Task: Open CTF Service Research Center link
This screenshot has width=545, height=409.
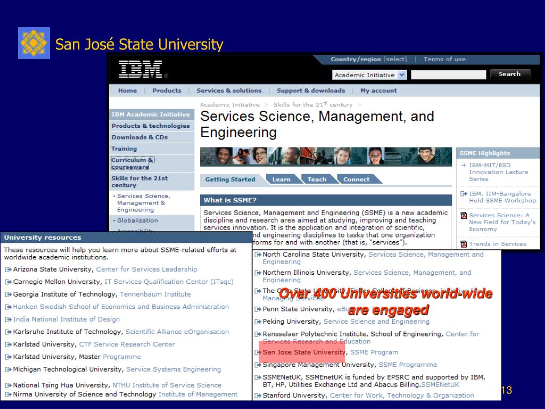Action: pos(127,345)
